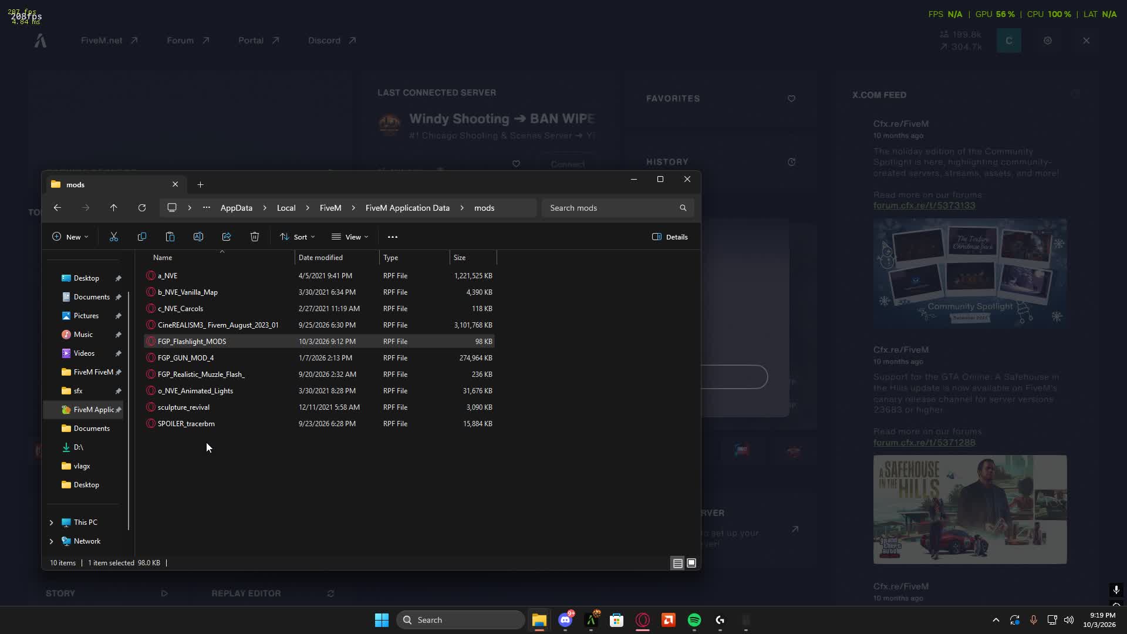Toggle the Details pane button
This screenshot has width=1127, height=634.
pos(670,237)
